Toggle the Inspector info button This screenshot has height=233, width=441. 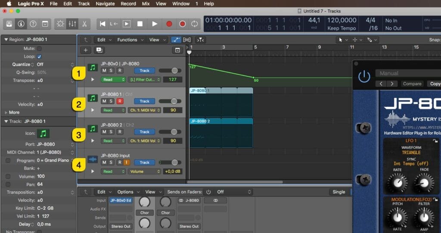click(x=21, y=24)
